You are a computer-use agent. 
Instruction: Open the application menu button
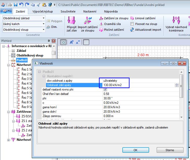[x=6, y=11]
